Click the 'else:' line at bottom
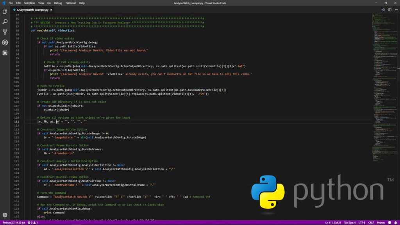The image size is (400, 225). pos(41,216)
